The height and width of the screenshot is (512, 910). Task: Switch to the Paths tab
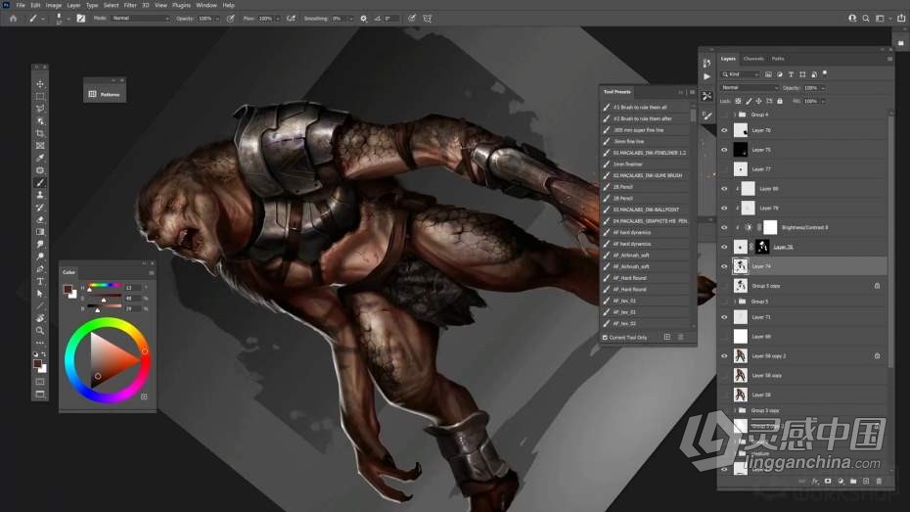coord(778,59)
